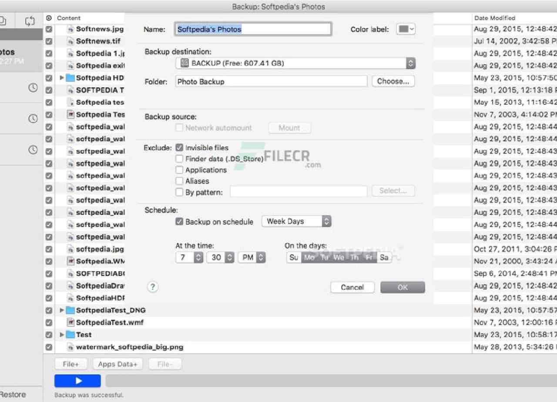Viewport: 557px width, 402px height.
Task: Switch to the Restore tab
Action: (x=13, y=395)
